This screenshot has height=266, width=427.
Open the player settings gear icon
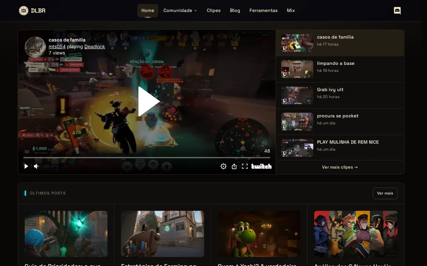click(x=224, y=166)
